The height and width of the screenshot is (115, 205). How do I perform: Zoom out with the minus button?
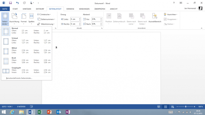177,106
